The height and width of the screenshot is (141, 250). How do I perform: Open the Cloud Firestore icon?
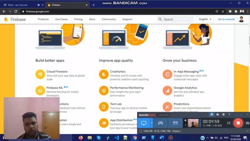pos(40,74)
